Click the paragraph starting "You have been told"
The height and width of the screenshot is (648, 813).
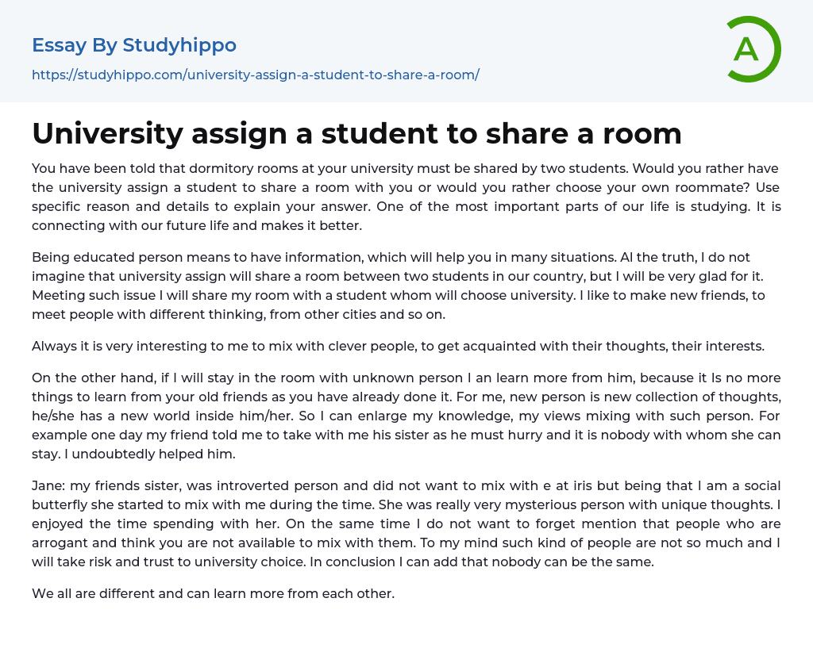406,197
